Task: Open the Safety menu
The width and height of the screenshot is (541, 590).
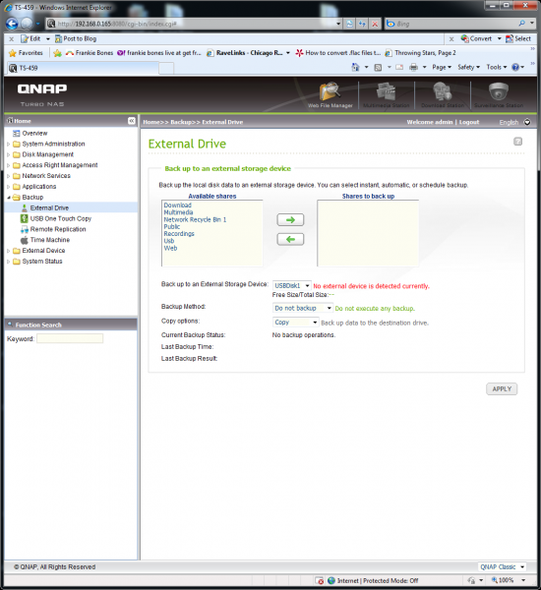Action: (x=469, y=67)
